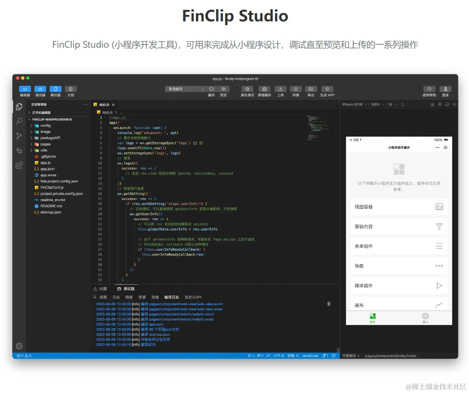469x393 pixels.
Task: Click the 生成 APP icon
Action: point(327,89)
